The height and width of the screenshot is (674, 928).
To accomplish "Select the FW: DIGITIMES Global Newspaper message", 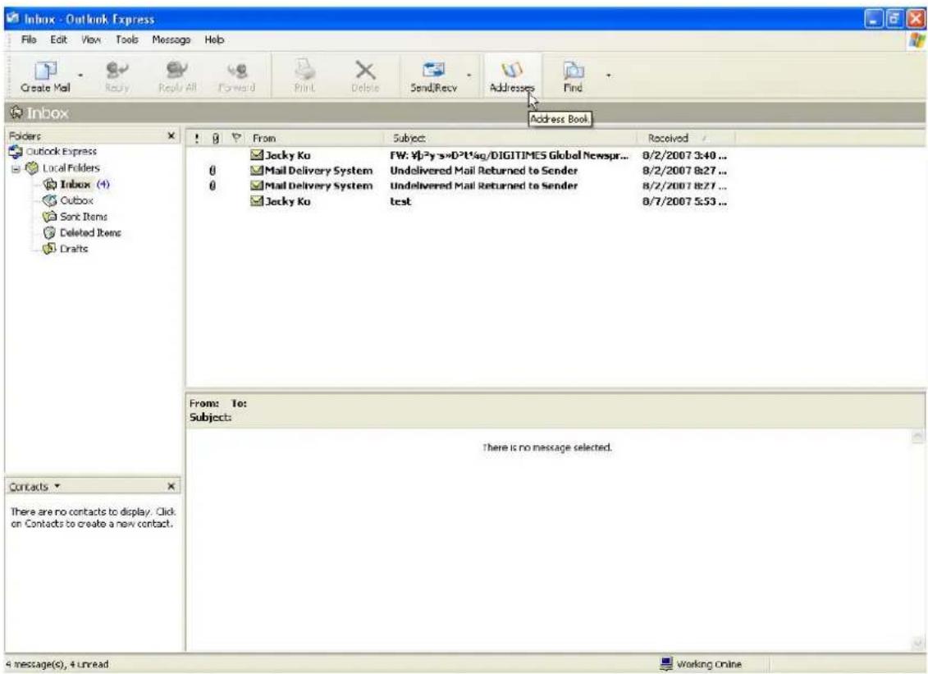I will point(459,155).
